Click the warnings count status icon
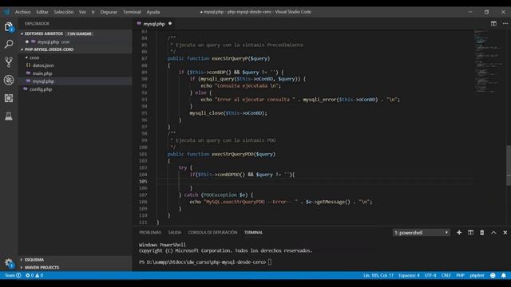511x287 pixels. point(39,275)
